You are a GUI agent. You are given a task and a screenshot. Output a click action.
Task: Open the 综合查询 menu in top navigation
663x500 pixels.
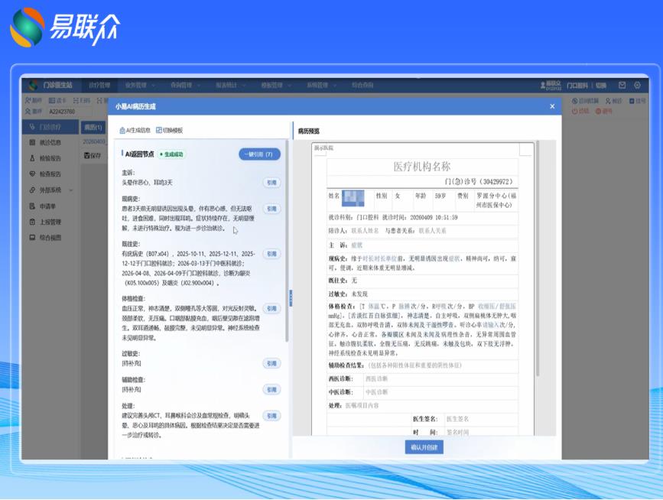pyautogui.click(x=362, y=85)
